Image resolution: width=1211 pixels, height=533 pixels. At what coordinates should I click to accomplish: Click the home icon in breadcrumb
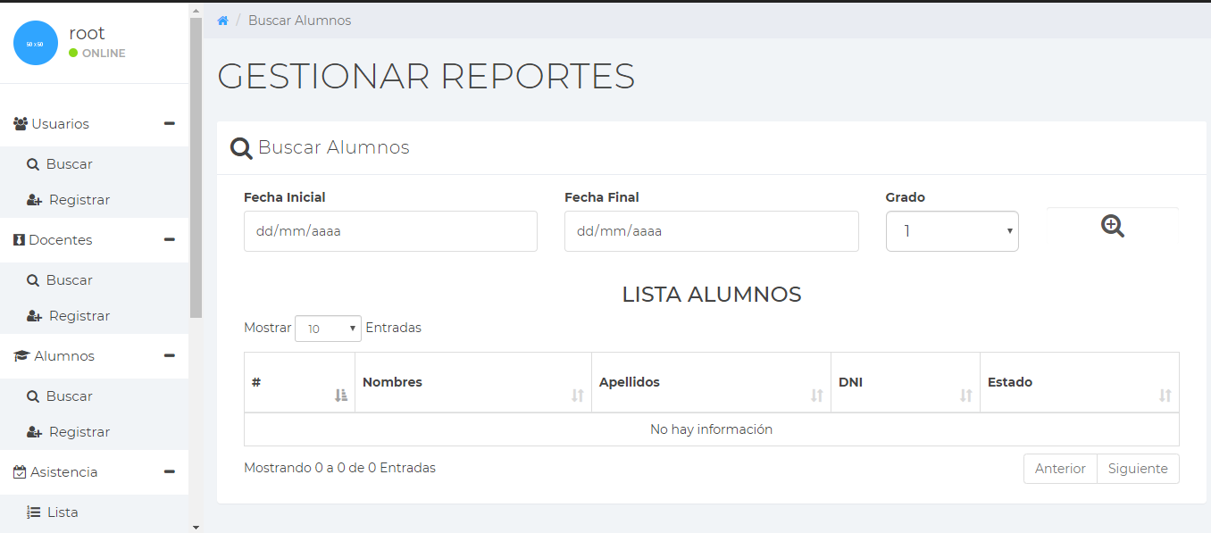click(x=223, y=21)
